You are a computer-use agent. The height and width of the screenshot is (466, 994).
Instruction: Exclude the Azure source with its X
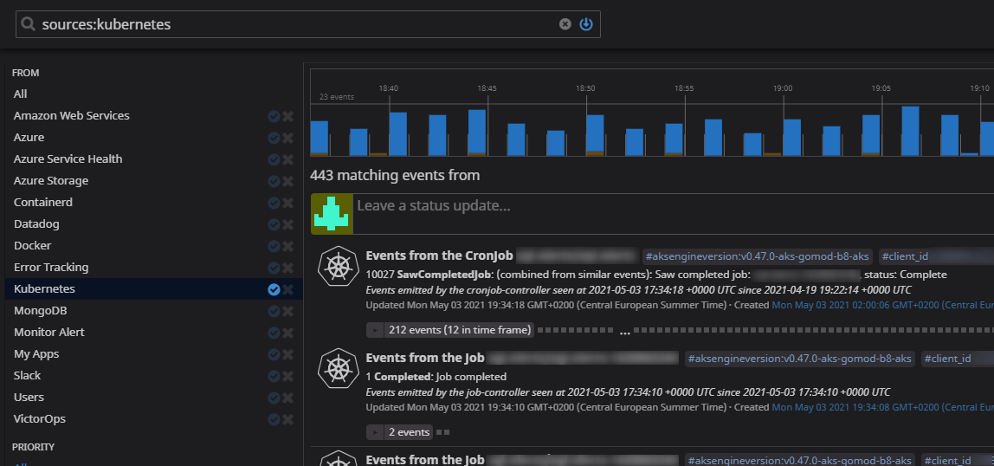(x=287, y=138)
